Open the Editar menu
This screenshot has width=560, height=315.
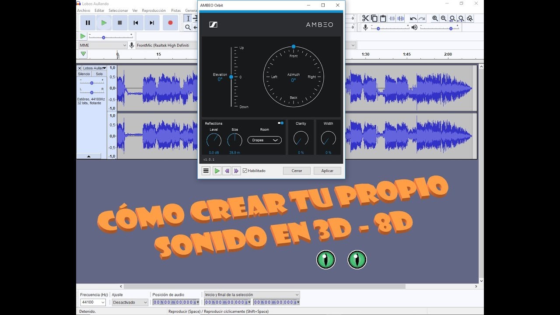[99, 10]
